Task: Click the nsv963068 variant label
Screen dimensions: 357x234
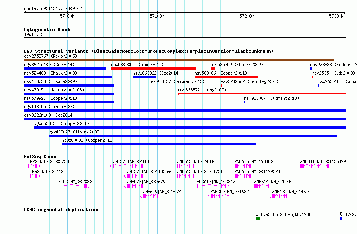Action: pos(337,81)
